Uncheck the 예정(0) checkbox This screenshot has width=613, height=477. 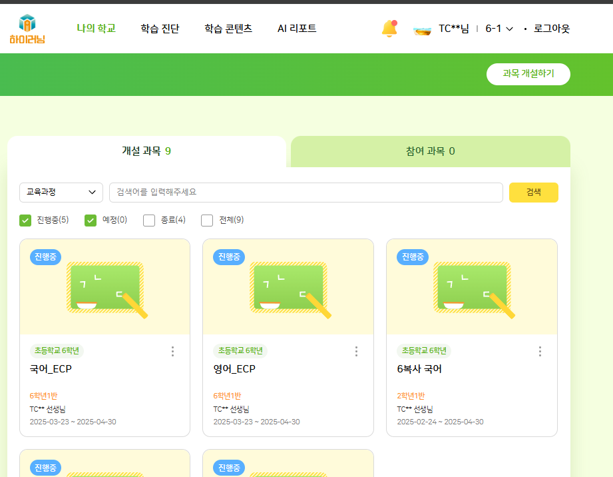pyautogui.click(x=91, y=220)
